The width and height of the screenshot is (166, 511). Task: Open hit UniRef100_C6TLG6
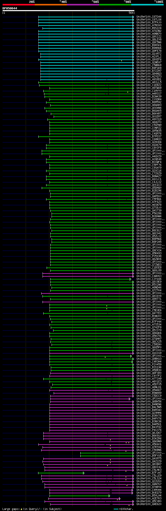(x=149, y=20)
